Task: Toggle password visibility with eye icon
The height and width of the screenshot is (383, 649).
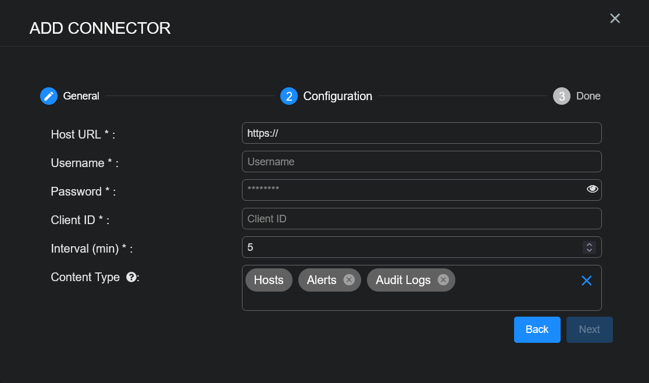Action: pyautogui.click(x=592, y=189)
